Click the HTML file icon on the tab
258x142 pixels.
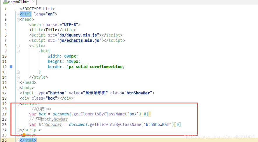click(5, 2)
